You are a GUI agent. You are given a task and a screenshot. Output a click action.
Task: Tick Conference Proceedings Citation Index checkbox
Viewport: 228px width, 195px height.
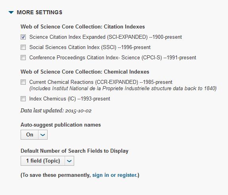coord(23,58)
